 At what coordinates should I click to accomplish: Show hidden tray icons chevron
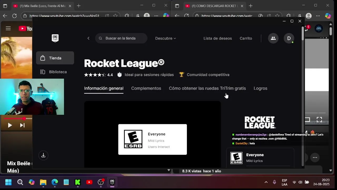tap(266, 182)
